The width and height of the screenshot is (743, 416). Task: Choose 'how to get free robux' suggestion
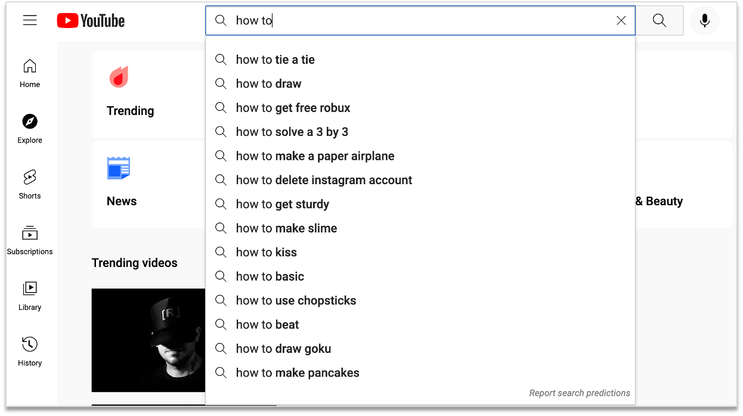click(293, 108)
